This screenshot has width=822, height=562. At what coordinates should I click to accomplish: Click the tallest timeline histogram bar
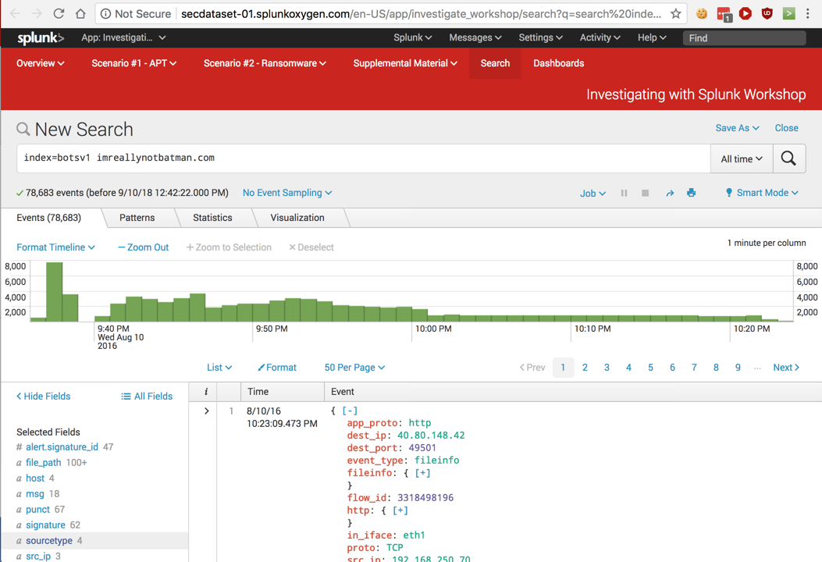pyautogui.click(x=54, y=292)
